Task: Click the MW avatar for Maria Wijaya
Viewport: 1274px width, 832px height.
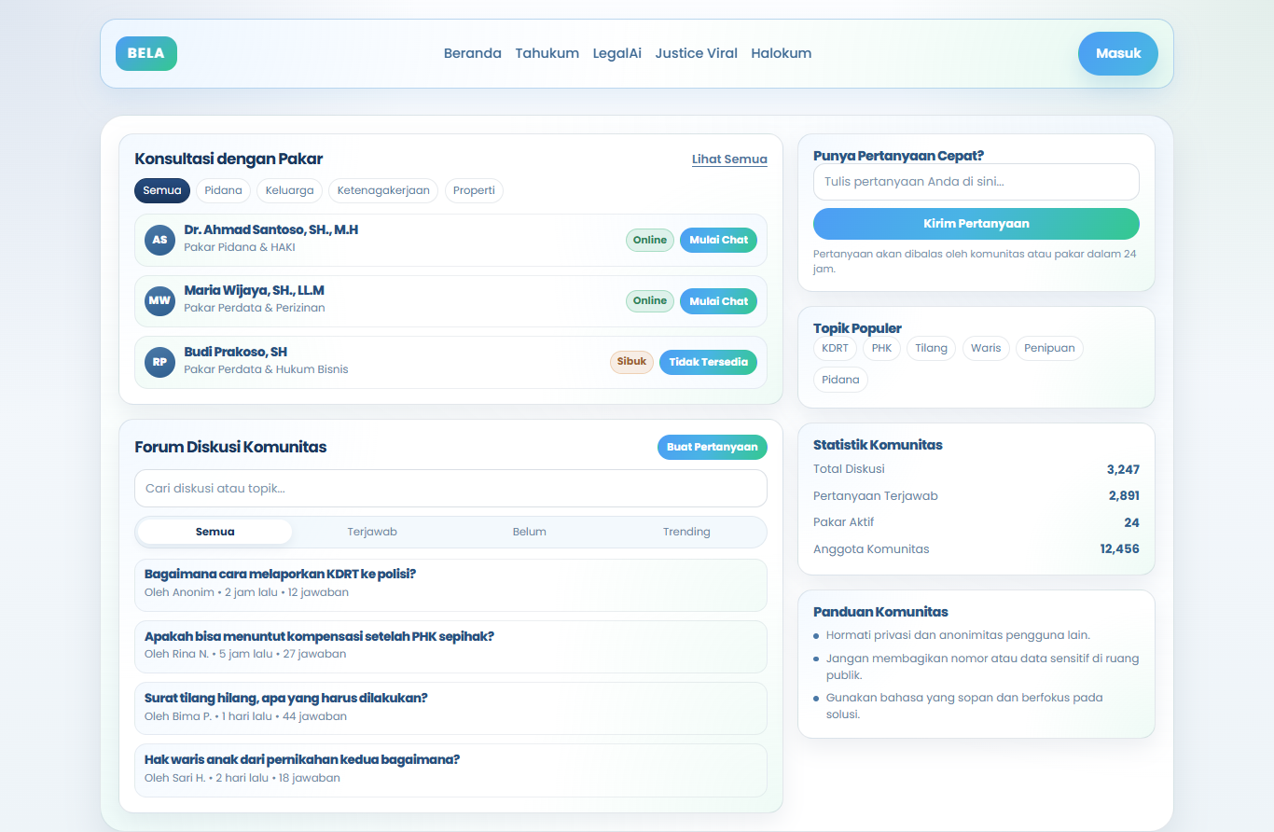Action: pyautogui.click(x=159, y=301)
